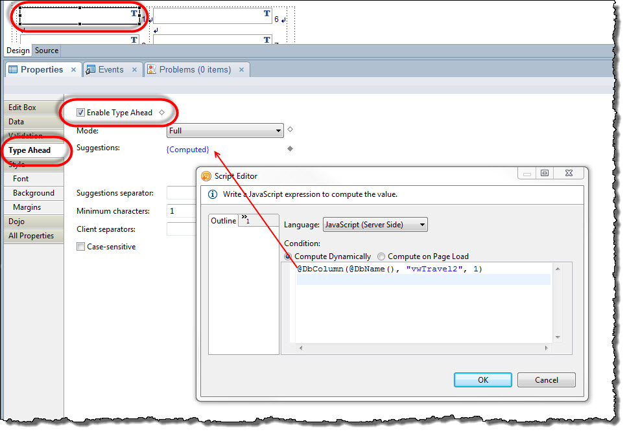
Task: Show hidden tabs next to Outline
Action: (x=246, y=219)
